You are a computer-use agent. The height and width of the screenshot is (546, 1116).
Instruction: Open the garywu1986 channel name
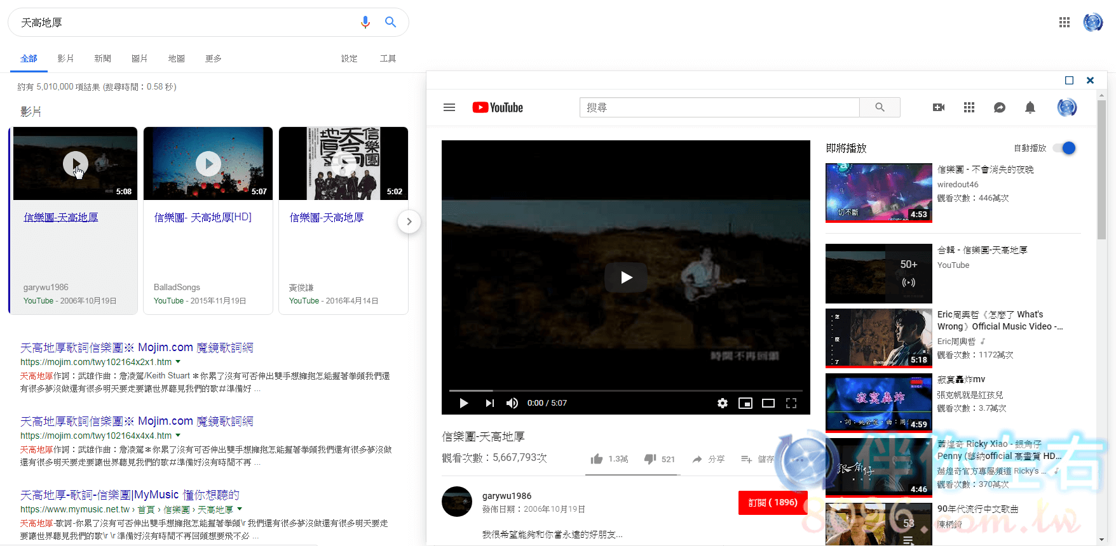click(507, 496)
